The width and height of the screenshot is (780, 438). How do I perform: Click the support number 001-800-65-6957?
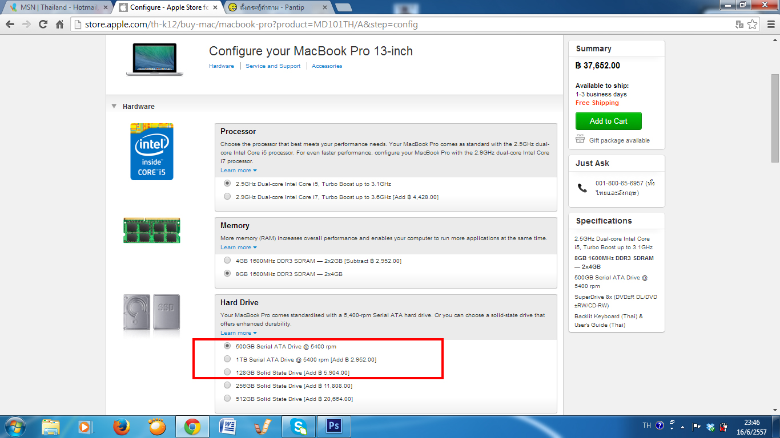(x=619, y=184)
